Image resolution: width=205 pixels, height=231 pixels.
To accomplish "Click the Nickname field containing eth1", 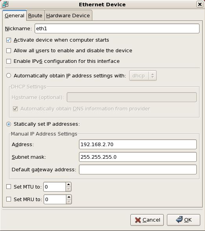I will tap(117, 28).
